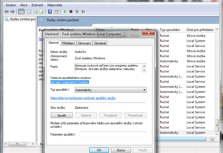Image resolution: width=223 pixels, height=153 pixels.
Task: Click the Spustit button
Action: coord(62,115)
